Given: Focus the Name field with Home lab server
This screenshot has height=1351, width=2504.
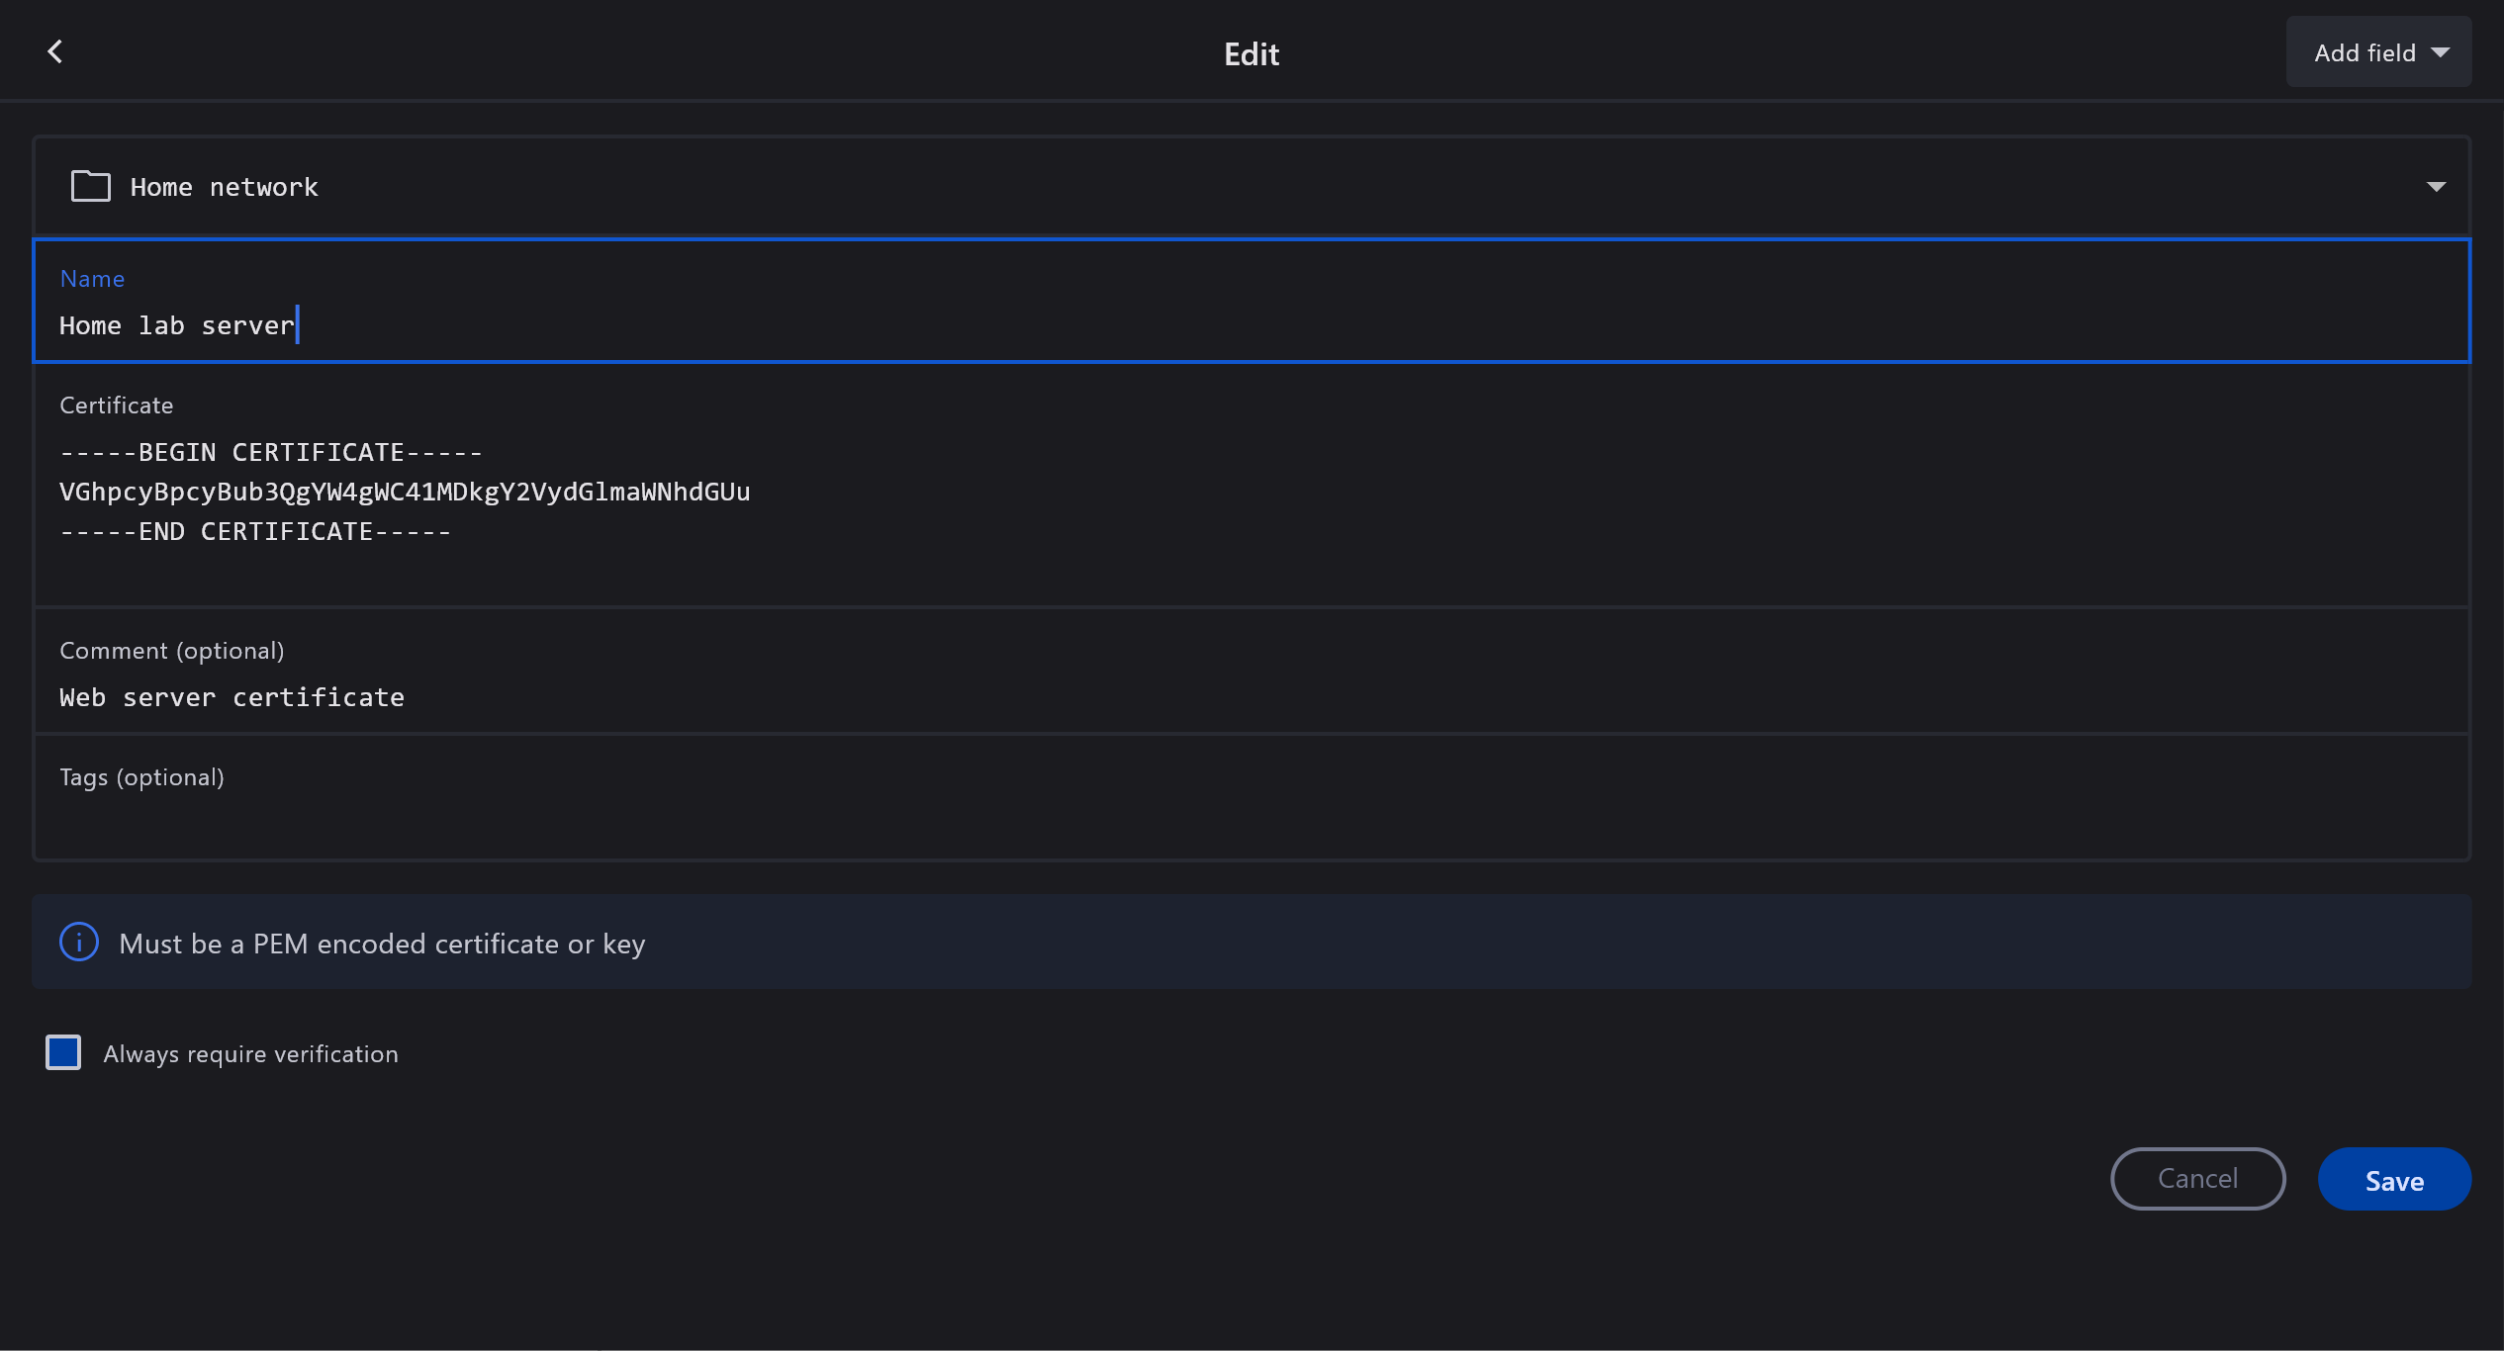Looking at the screenshot, I should 176,325.
